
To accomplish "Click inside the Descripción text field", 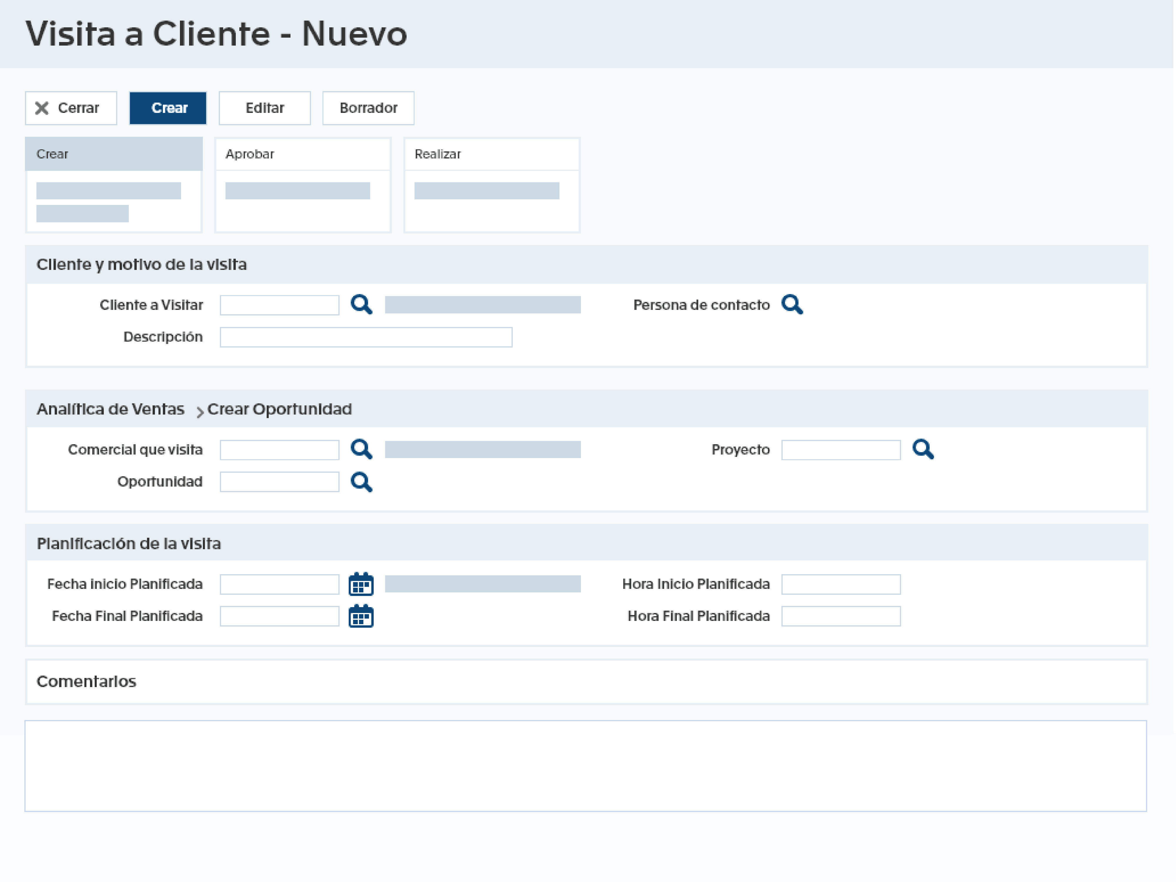I will coord(366,337).
